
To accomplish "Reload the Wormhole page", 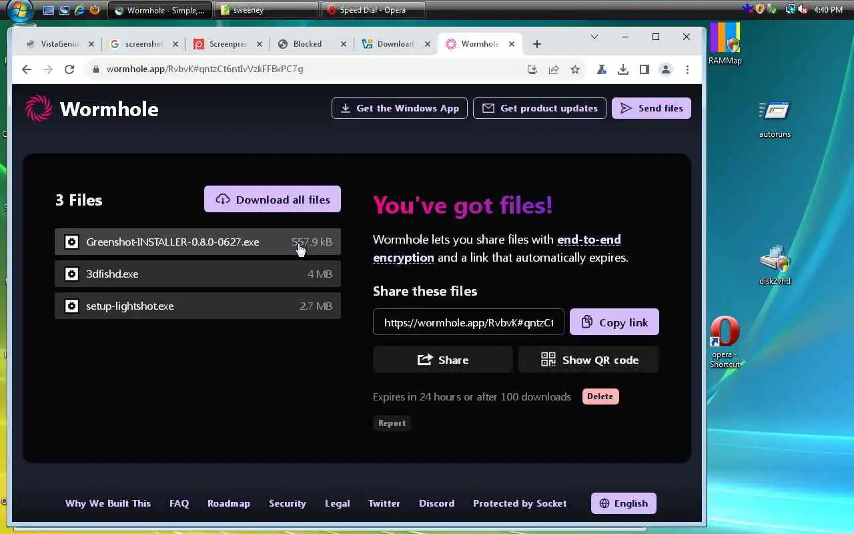I will [x=69, y=69].
